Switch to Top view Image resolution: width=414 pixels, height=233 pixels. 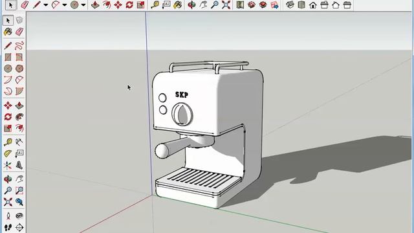pos(301,5)
